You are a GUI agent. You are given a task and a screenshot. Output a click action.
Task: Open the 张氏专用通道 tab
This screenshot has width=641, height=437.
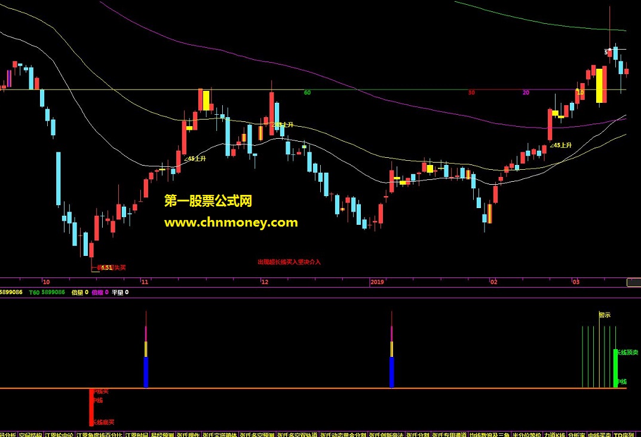point(449,435)
